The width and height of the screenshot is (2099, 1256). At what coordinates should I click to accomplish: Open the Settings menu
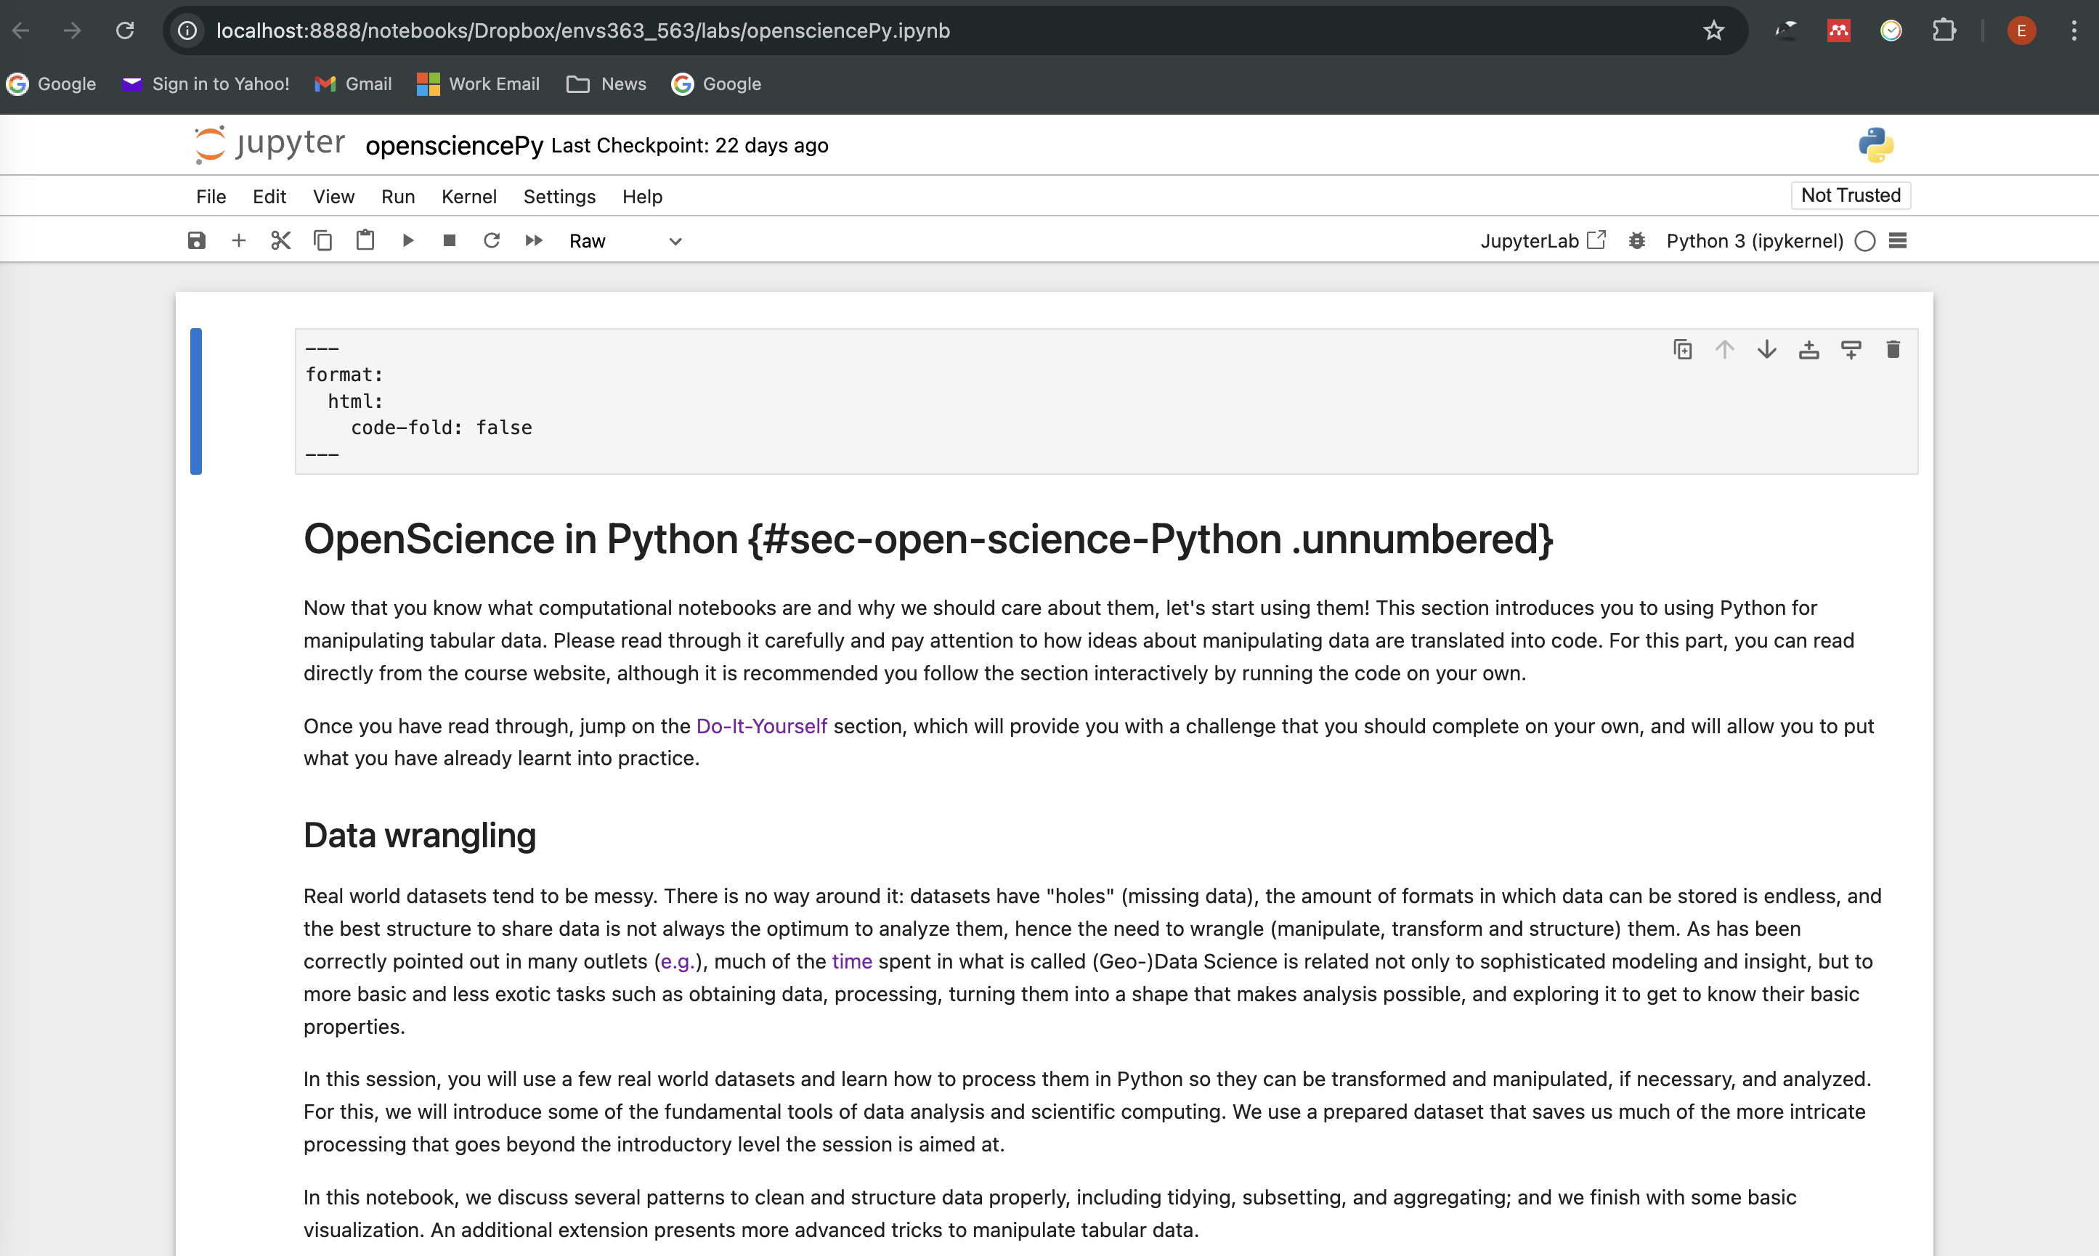click(559, 196)
